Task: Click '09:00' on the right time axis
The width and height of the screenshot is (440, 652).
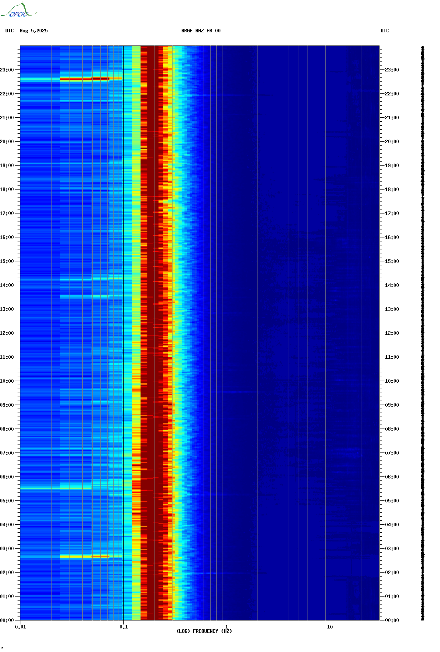Action: (392, 405)
